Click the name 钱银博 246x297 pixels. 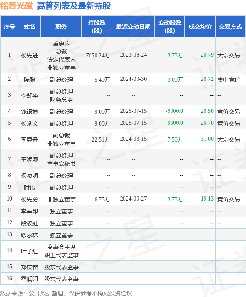[x=30, y=112]
